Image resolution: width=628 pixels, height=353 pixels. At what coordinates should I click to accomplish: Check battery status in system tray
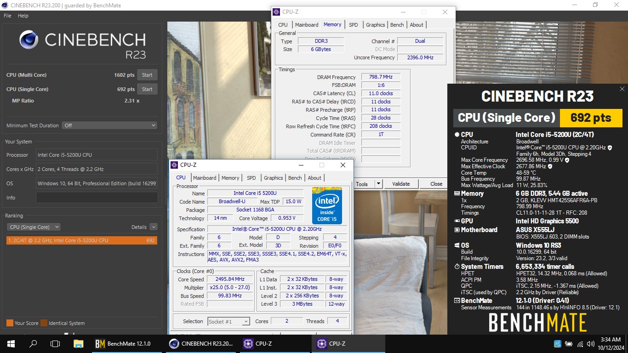(569, 343)
